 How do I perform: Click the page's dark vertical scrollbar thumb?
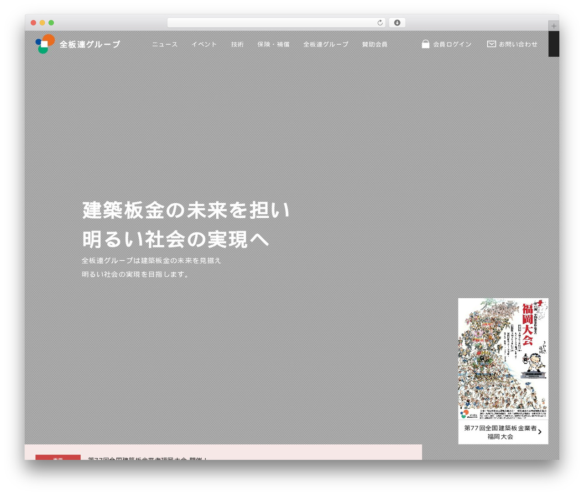click(x=554, y=44)
